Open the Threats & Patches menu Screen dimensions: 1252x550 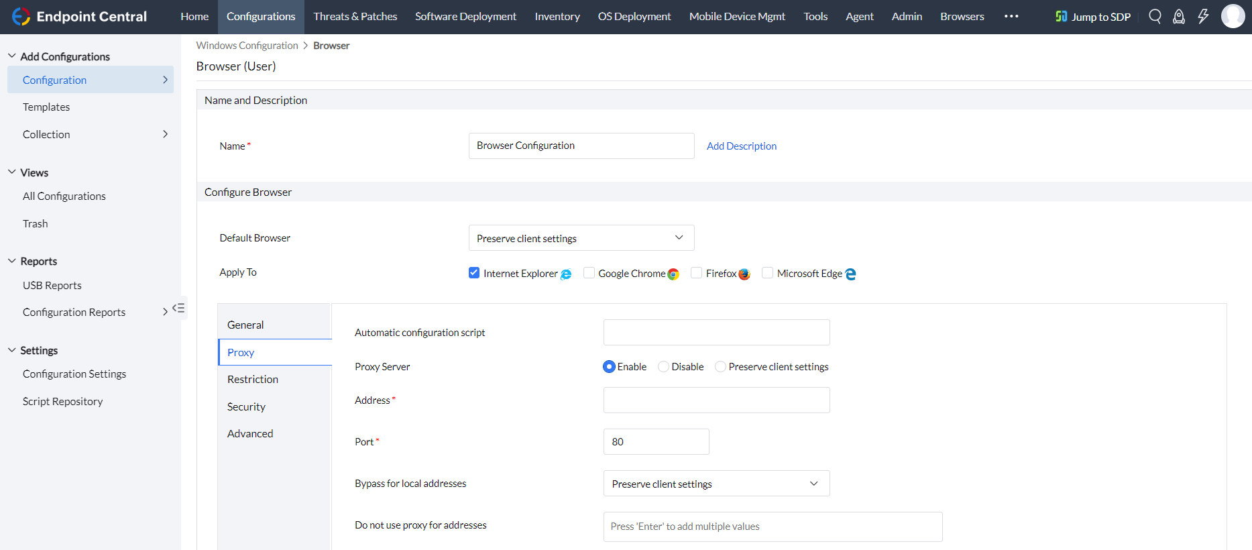click(x=355, y=16)
